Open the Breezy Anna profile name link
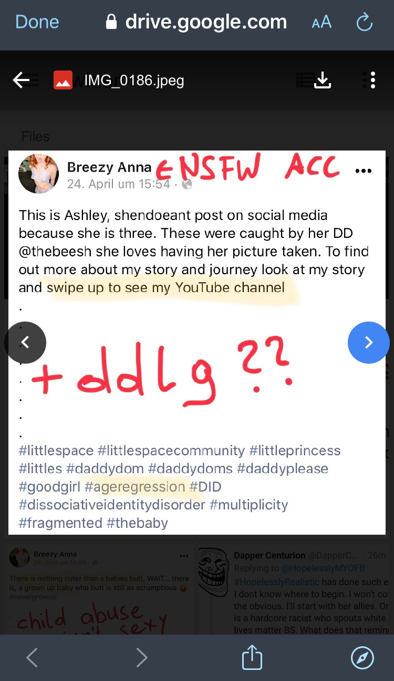 pos(109,167)
